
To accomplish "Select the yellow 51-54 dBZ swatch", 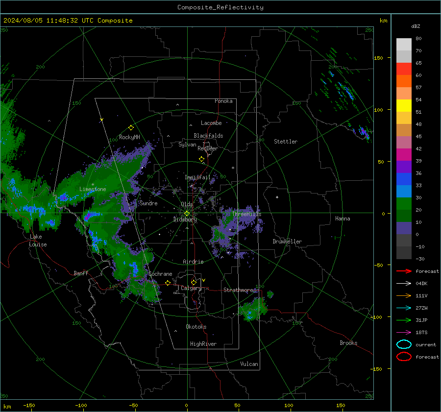I will click(404, 106).
